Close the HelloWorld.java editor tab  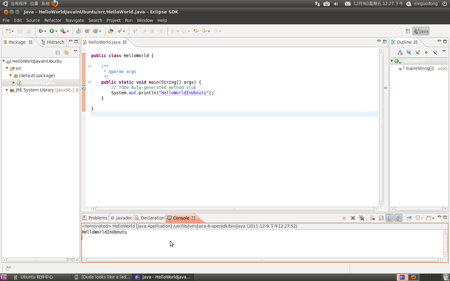tap(125, 42)
